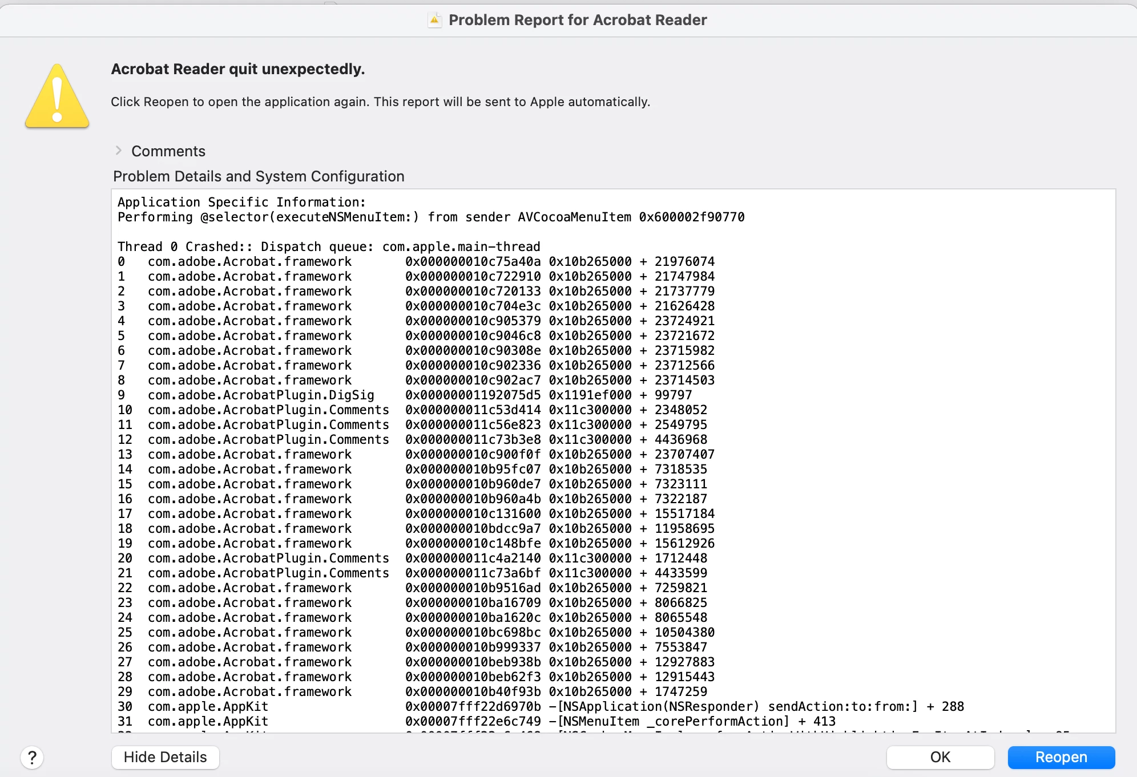Select stack frame 19 with offset 15612926

(416, 543)
